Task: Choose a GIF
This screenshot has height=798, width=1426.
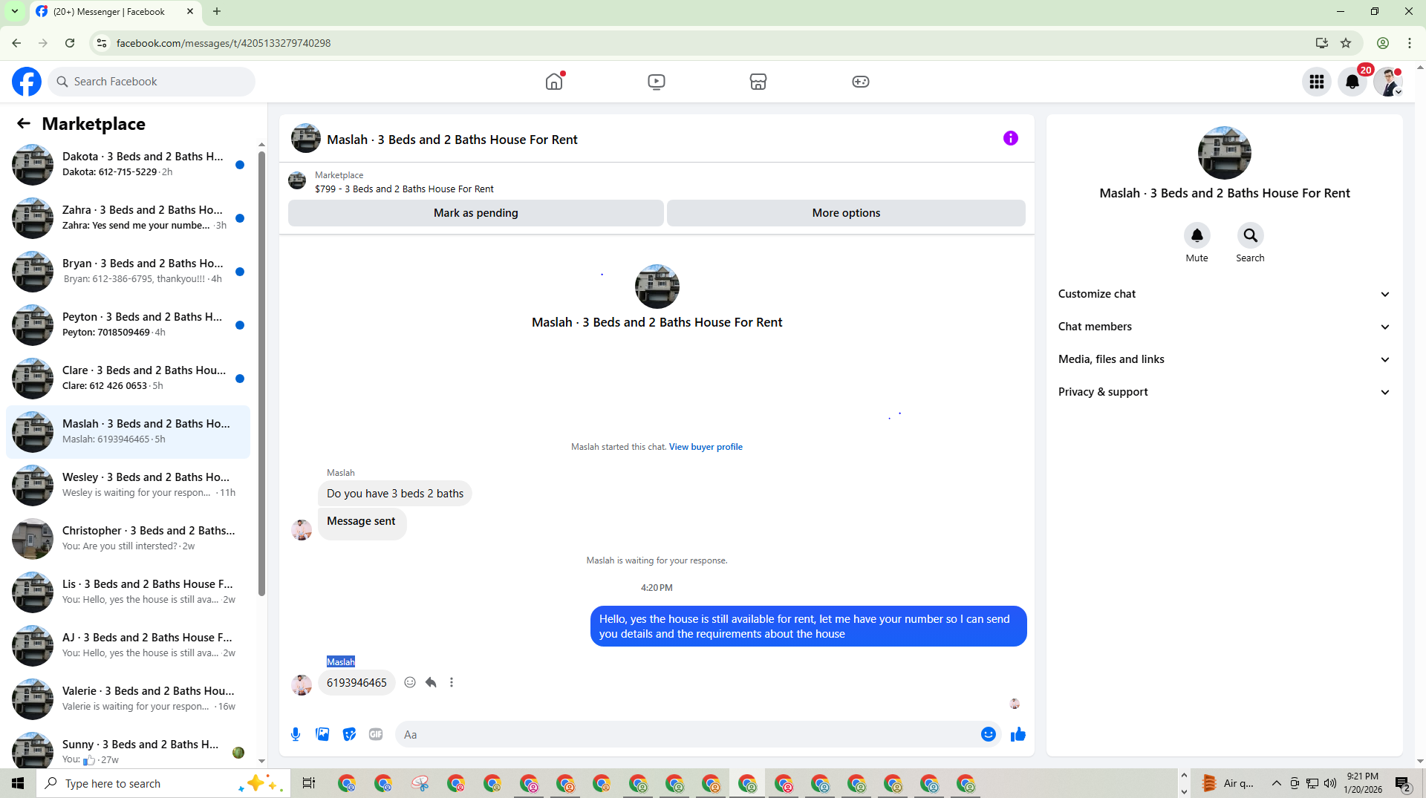Action: (x=376, y=734)
